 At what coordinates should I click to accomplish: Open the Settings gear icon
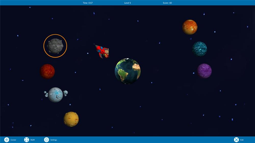point(46,140)
